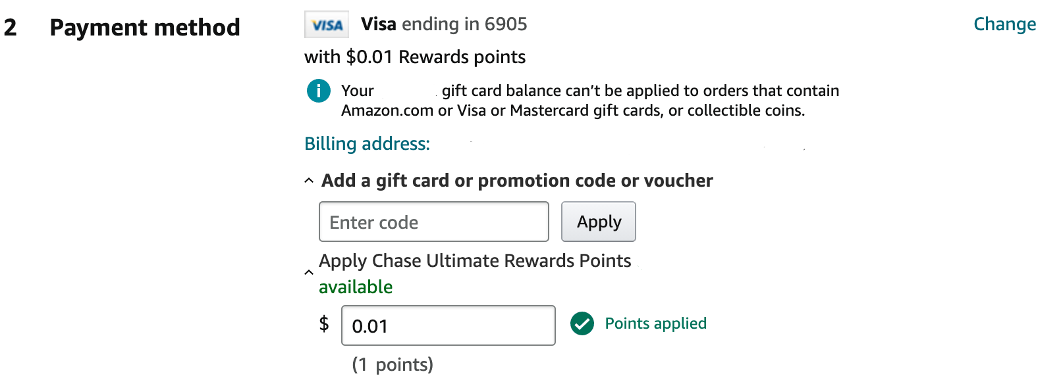
Task: Click the dollar sign beside the points field
Action: (324, 324)
